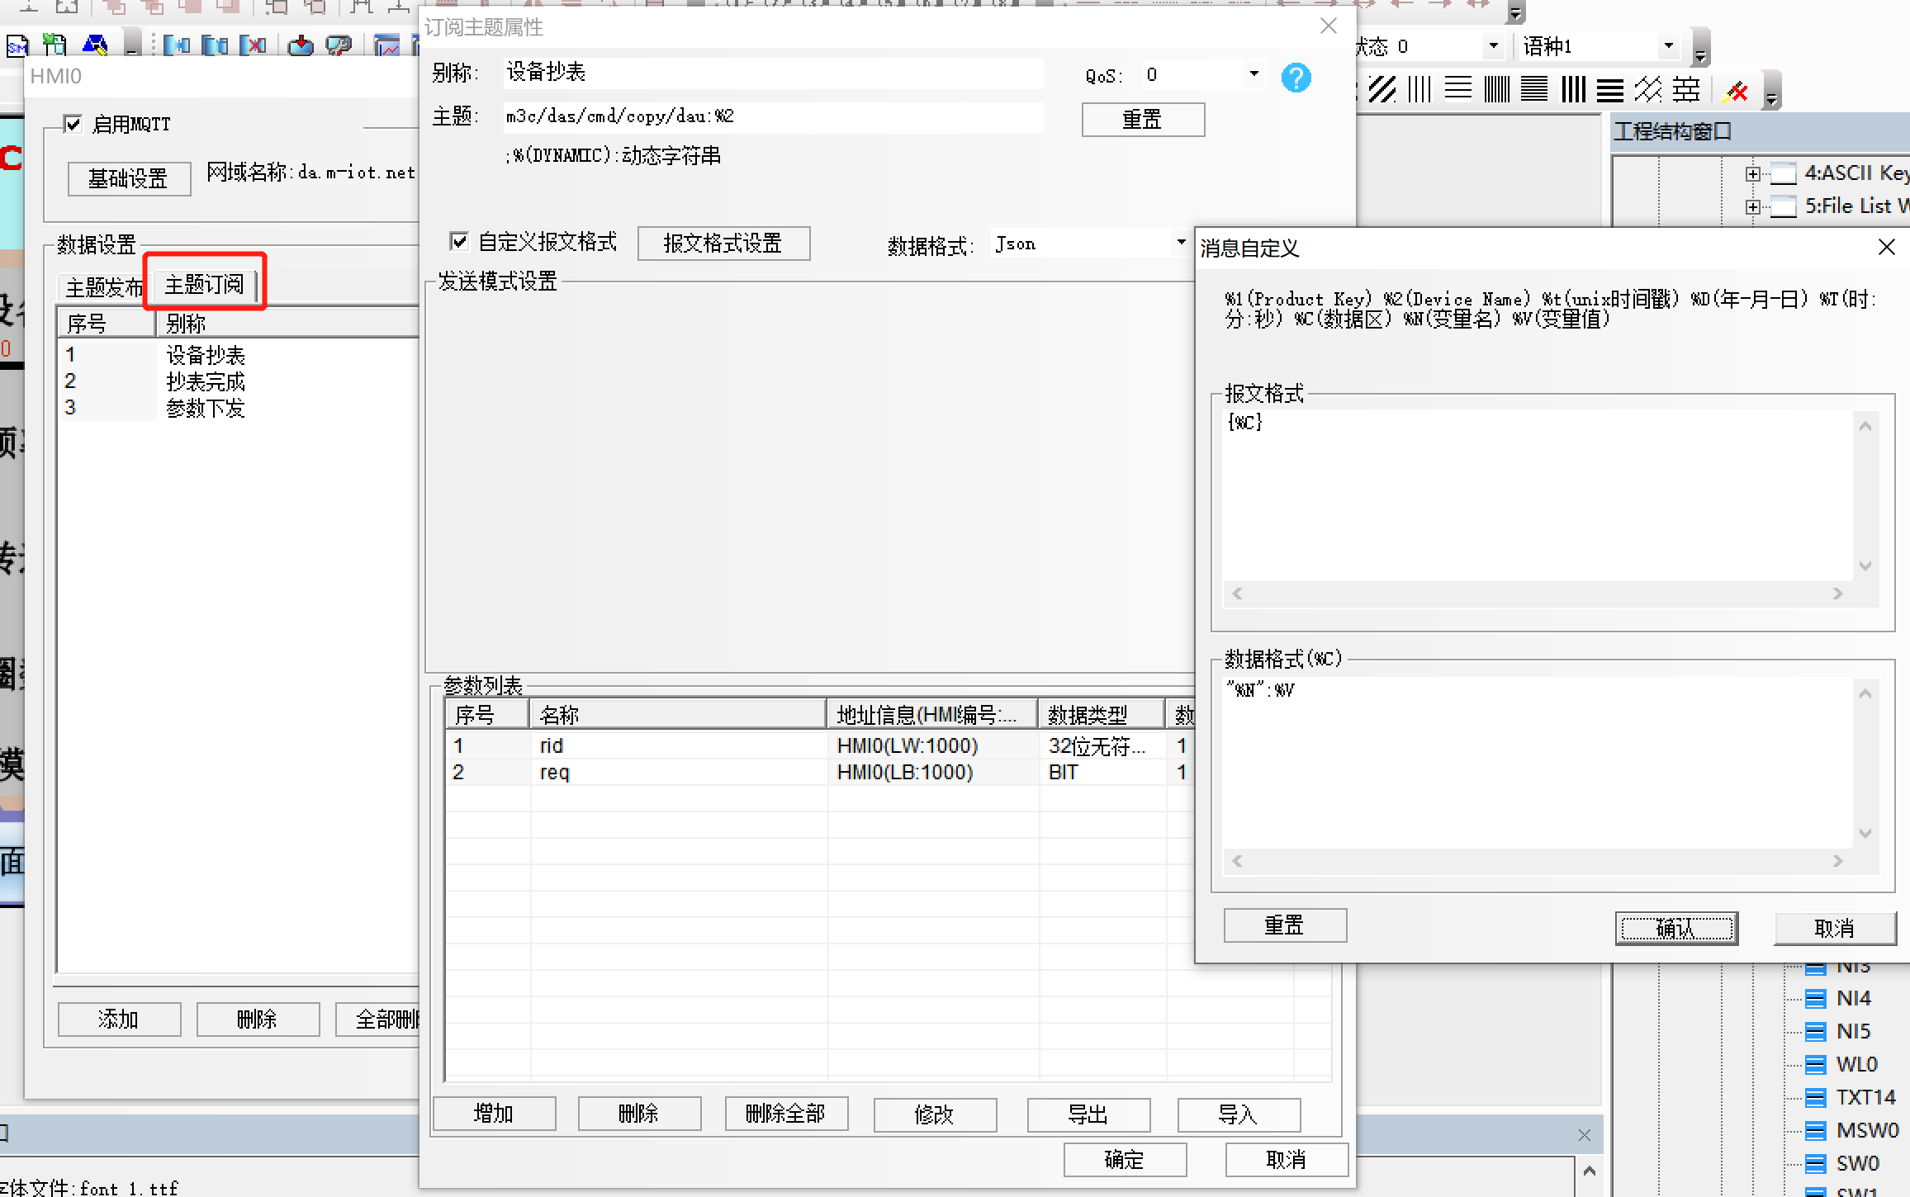This screenshot has height=1197, width=1910.
Task: Switch to the 主题订阅 tab
Action: (204, 284)
